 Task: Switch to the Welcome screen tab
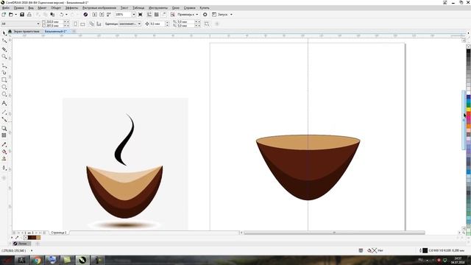tap(26, 31)
